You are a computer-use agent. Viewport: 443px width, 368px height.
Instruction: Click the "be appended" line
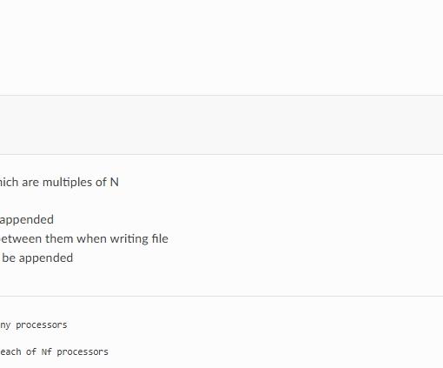coord(37,258)
